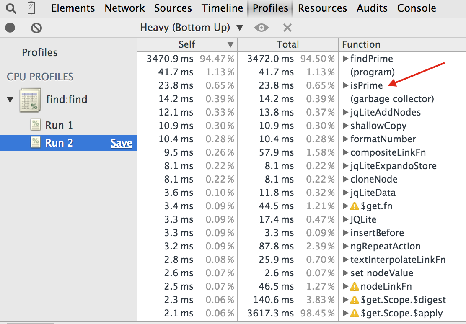This screenshot has width=466, height=324.
Task: Click the search magnifier icon
Action: point(11,8)
